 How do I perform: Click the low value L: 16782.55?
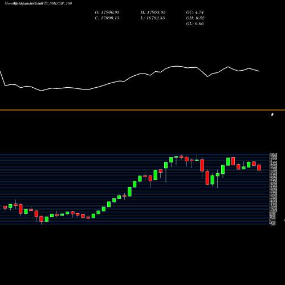point(153,18)
